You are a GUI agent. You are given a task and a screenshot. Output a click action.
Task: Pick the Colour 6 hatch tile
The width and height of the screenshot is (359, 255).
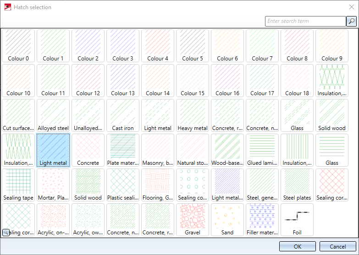click(x=227, y=46)
